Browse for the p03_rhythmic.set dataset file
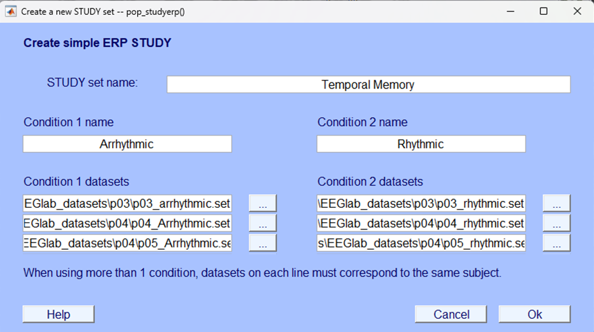 click(x=556, y=203)
